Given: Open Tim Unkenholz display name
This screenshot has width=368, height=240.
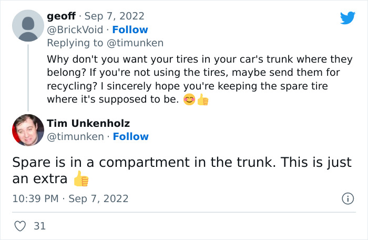Looking at the screenshot, I should [88, 124].
